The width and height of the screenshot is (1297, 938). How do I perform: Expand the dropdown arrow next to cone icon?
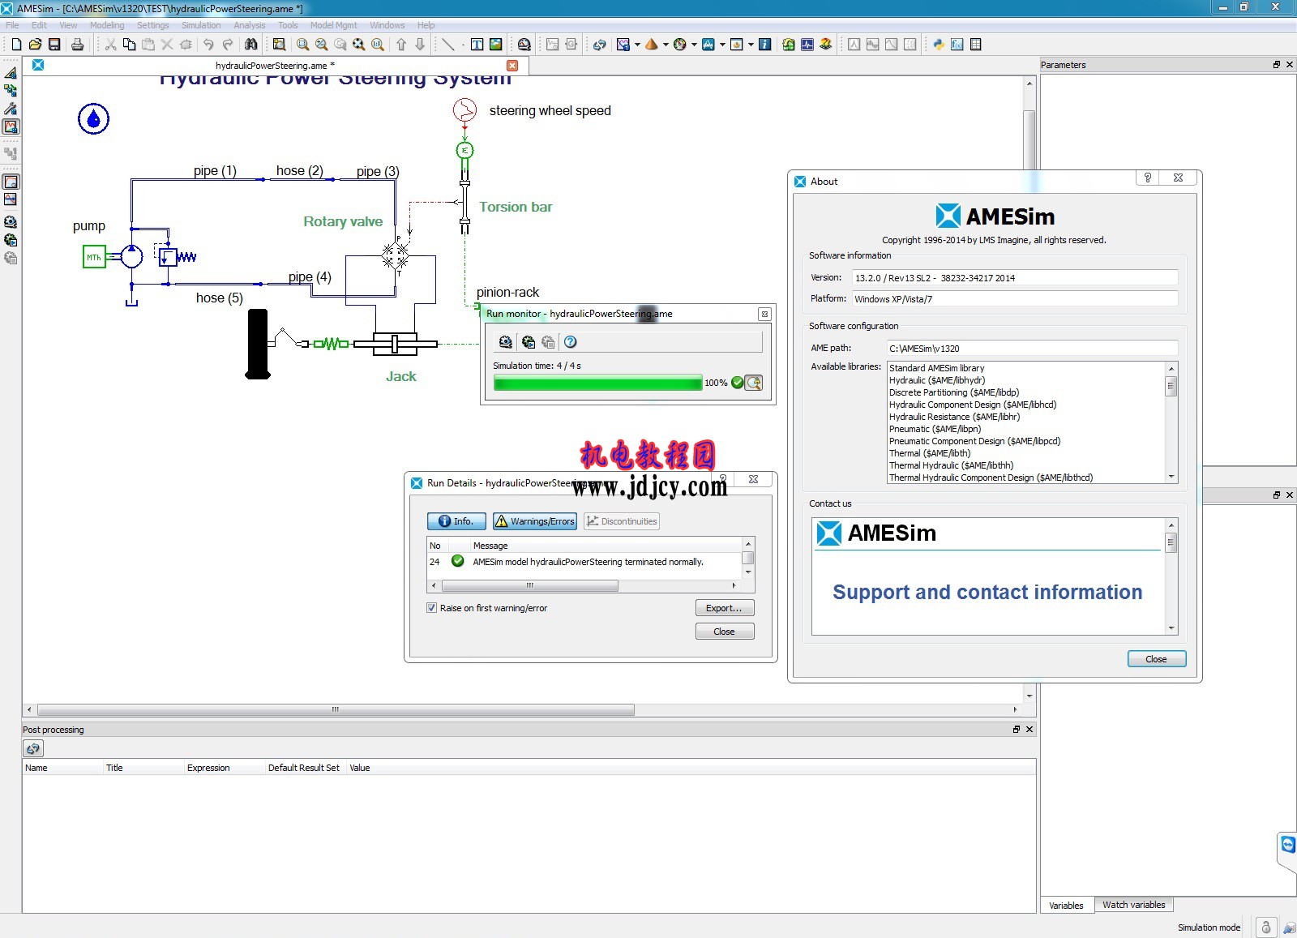(666, 45)
